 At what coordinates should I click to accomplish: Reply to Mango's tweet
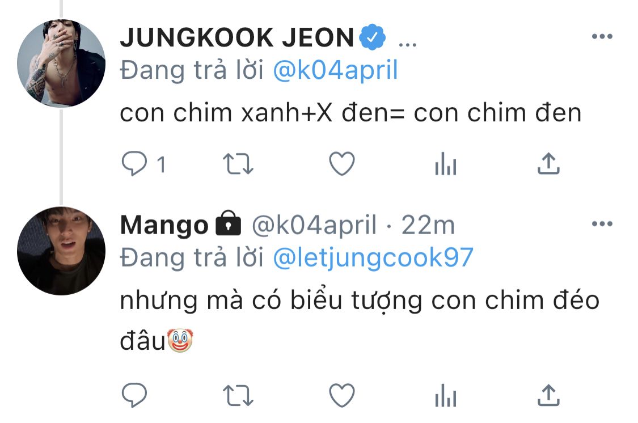(x=134, y=395)
